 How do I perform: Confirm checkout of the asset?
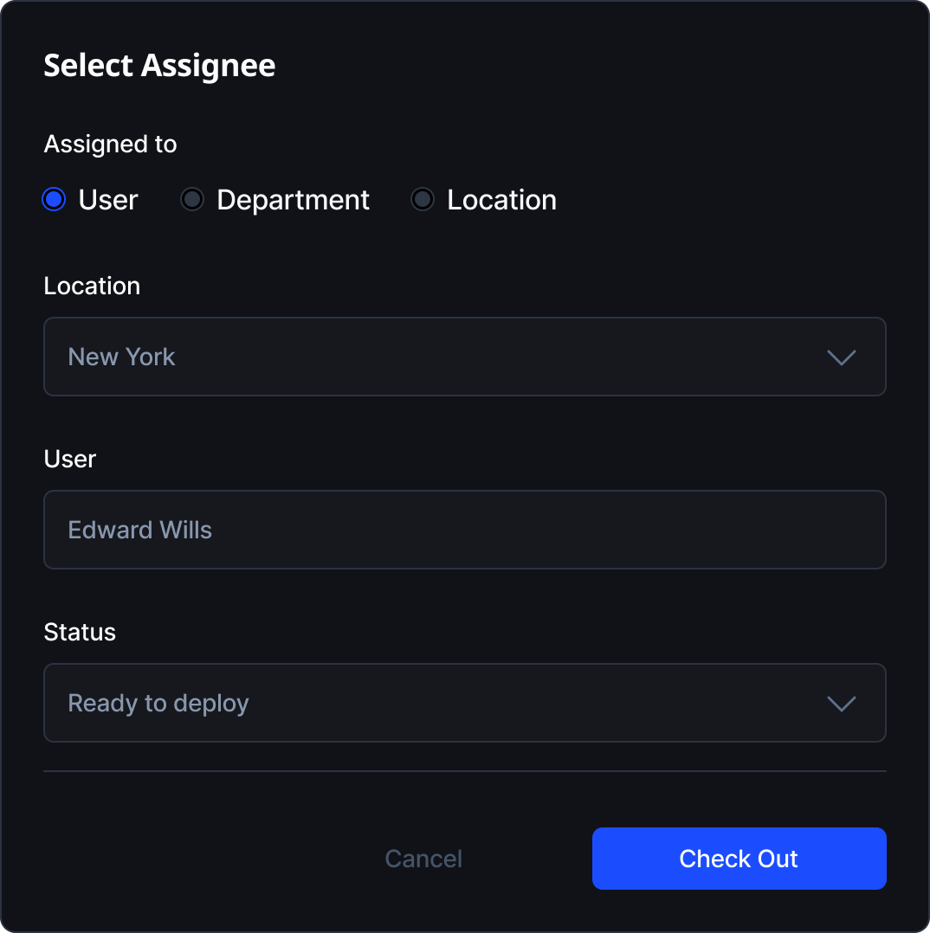click(x=738, y=858)
